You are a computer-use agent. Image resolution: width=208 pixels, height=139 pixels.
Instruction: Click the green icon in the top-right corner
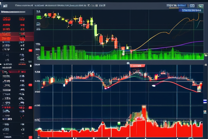point(201,6)
